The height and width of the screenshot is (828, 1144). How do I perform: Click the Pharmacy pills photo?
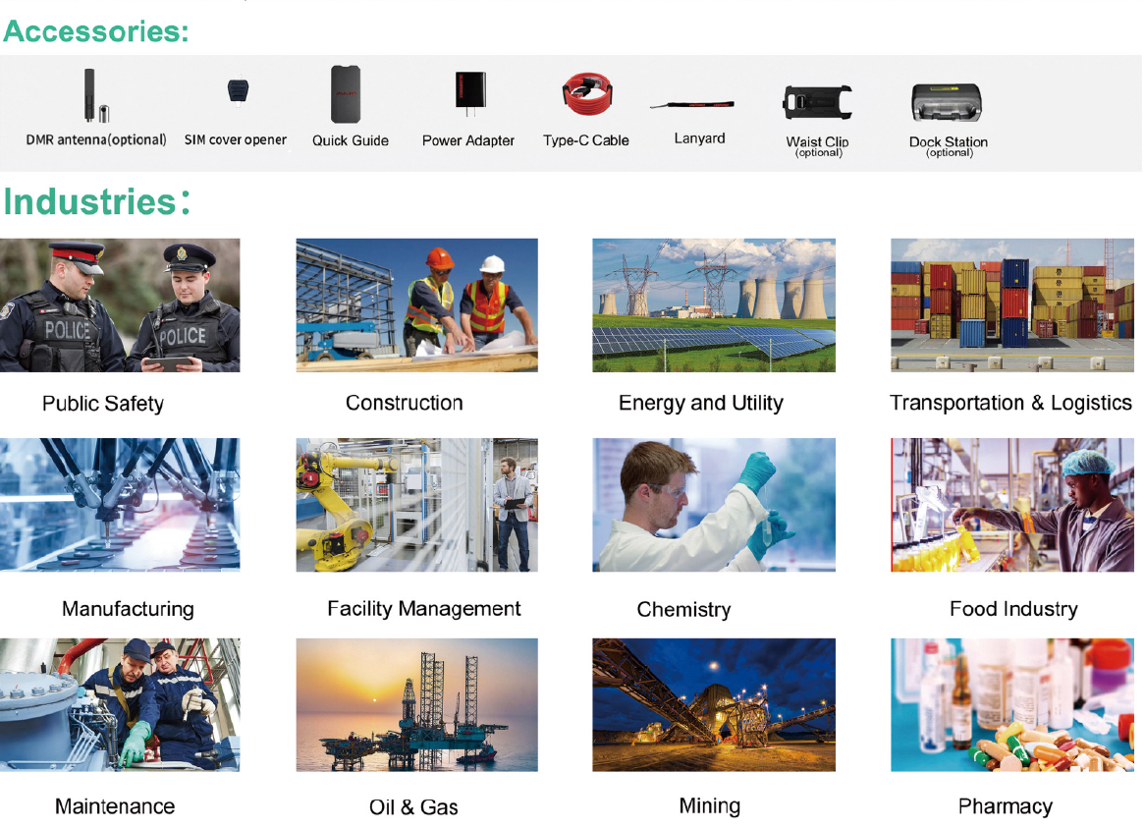click(x=1015, y=704)
